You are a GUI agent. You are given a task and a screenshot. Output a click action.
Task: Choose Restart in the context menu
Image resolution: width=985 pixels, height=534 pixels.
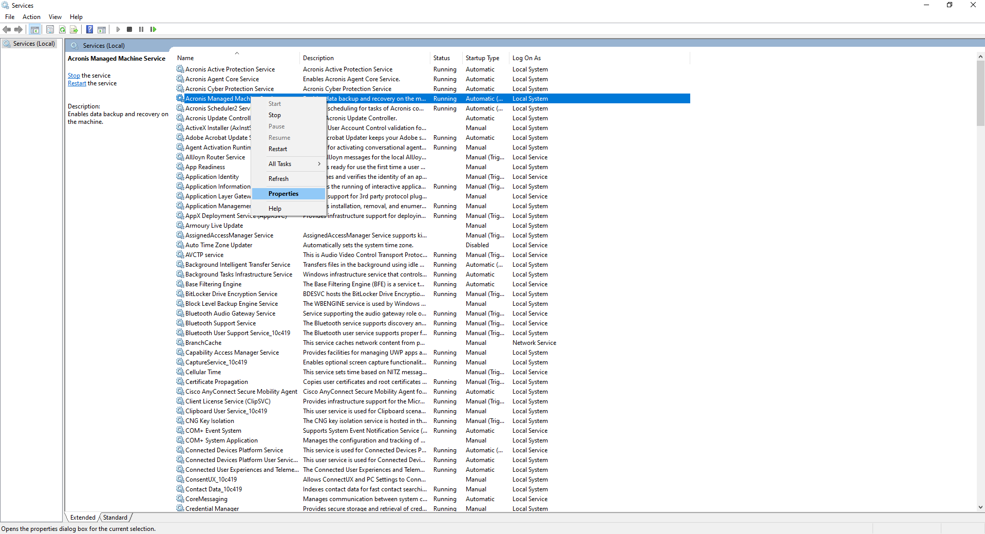point(289,149)
